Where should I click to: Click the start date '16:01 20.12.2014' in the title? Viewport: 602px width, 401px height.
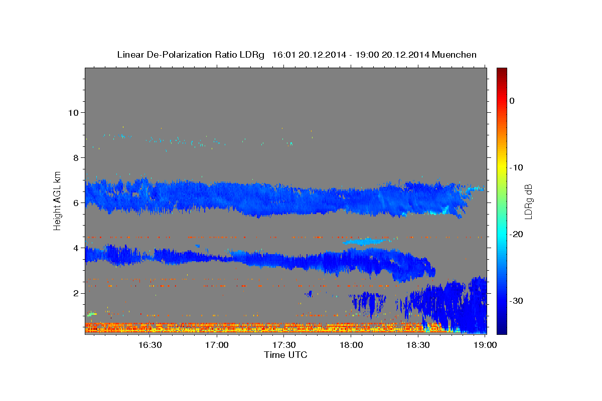tap(309, 55)
